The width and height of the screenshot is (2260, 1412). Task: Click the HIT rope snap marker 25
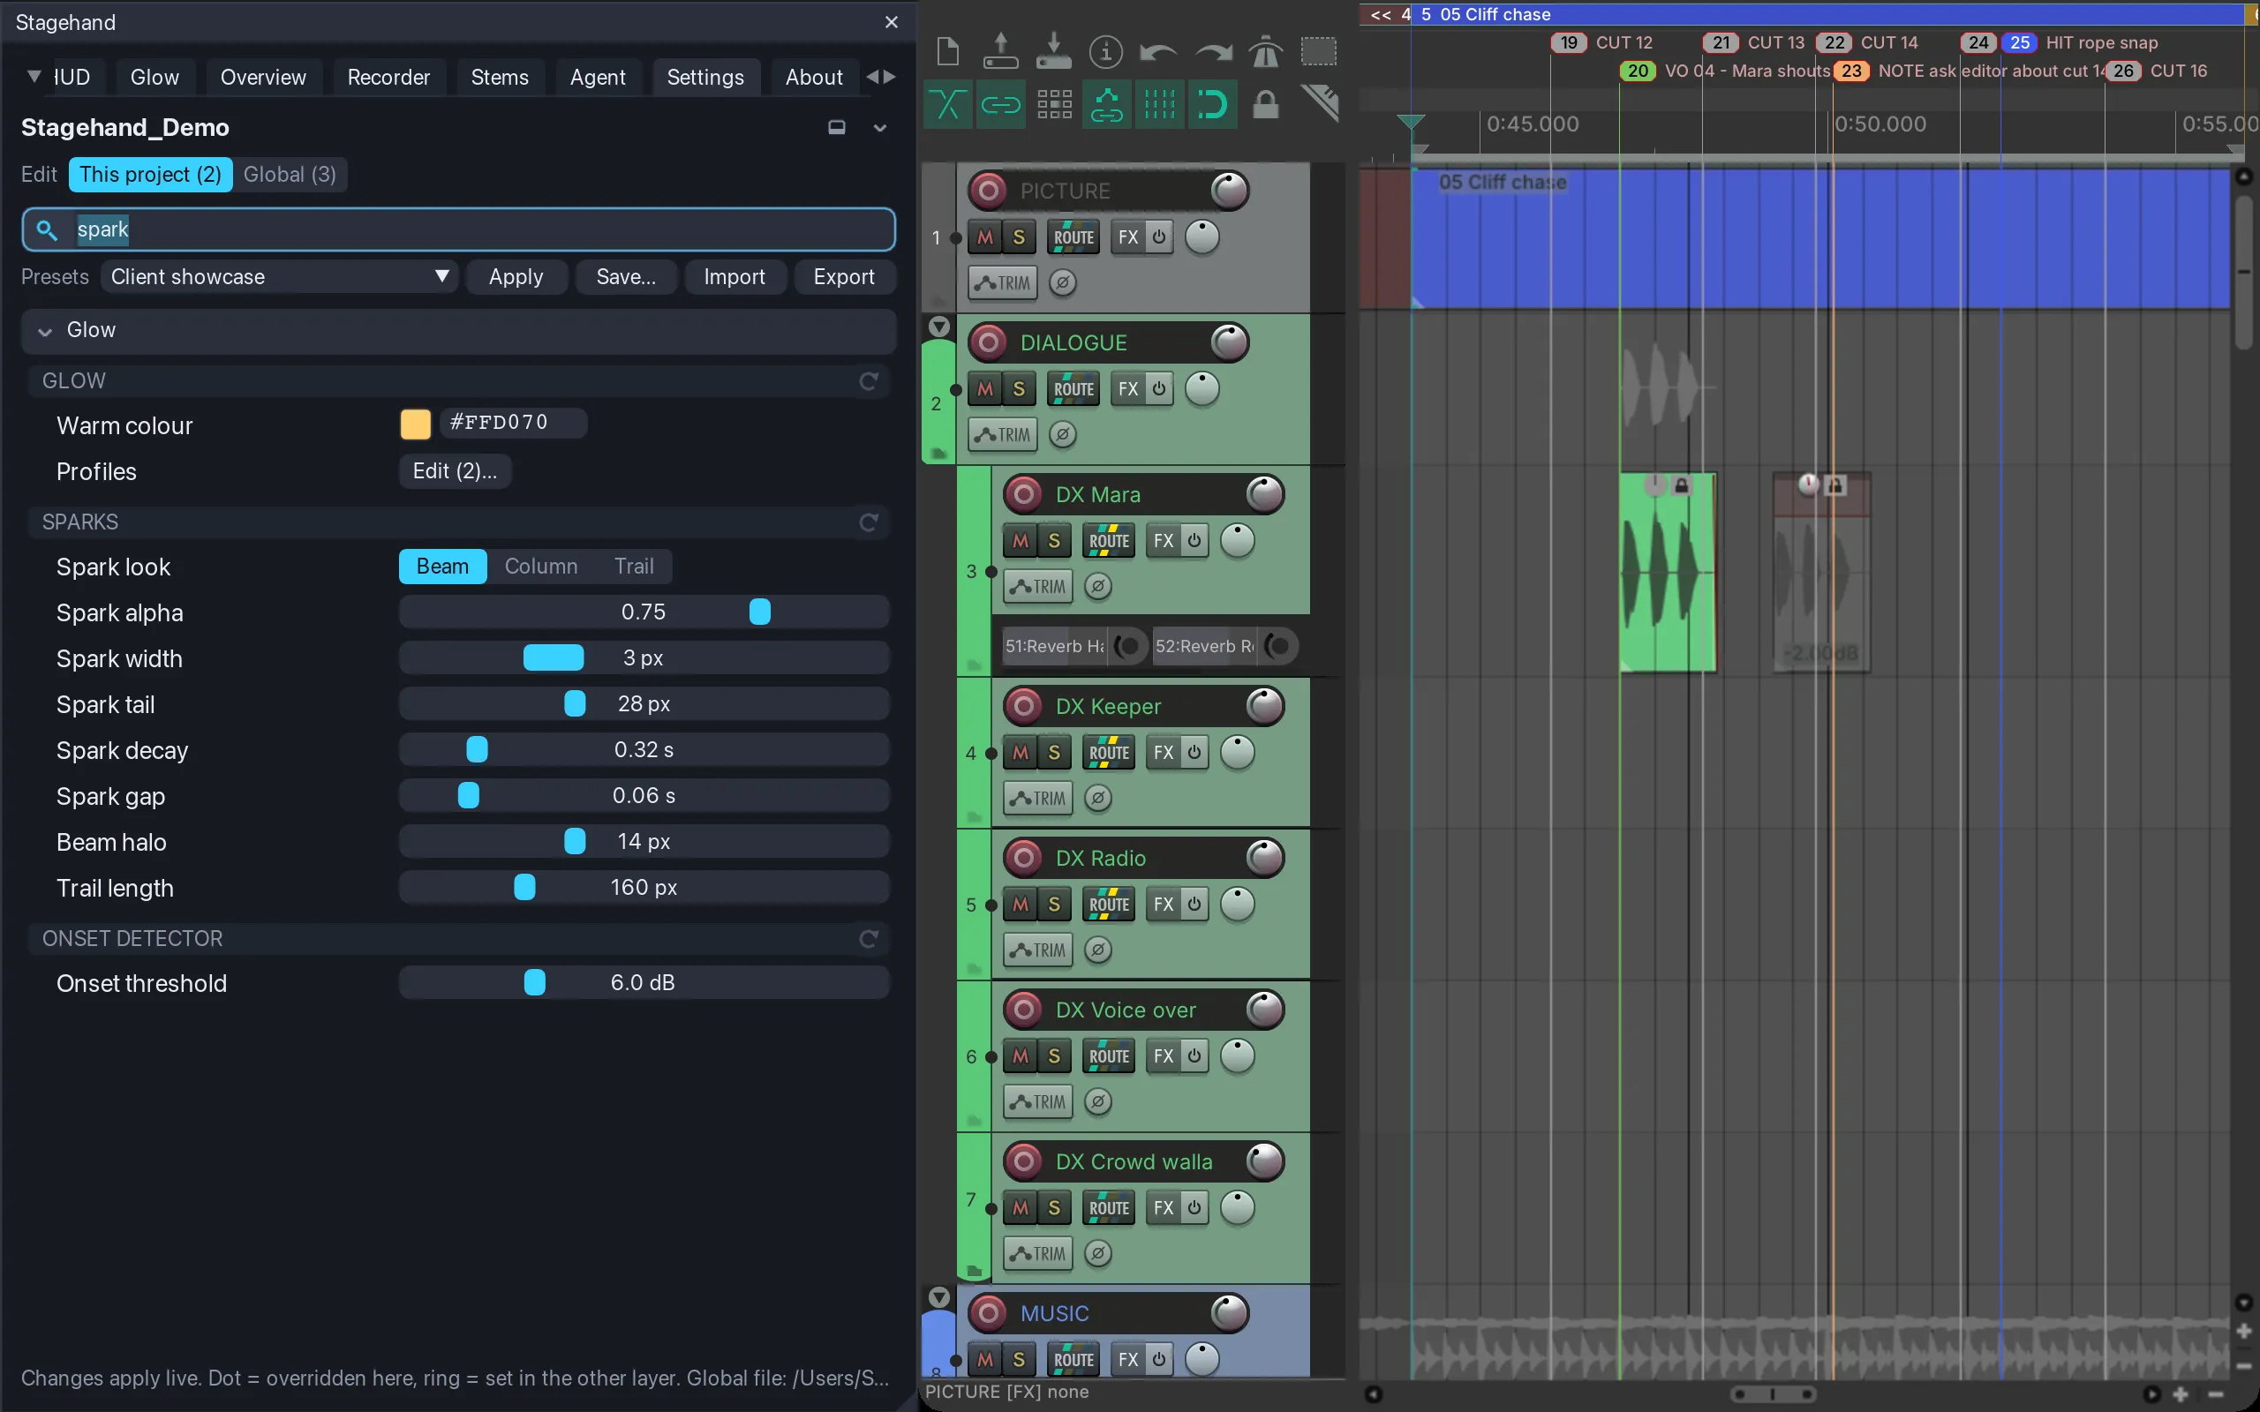(x=2019, y=43)
